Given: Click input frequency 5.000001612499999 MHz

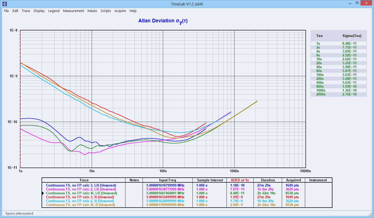Looking at the screenshot, I should click(x=165, y=197).
